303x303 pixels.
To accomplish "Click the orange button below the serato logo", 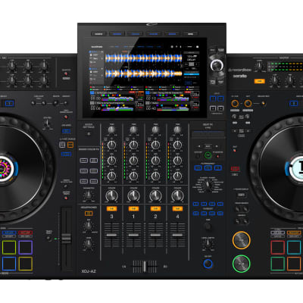I will tap(259, 81).
